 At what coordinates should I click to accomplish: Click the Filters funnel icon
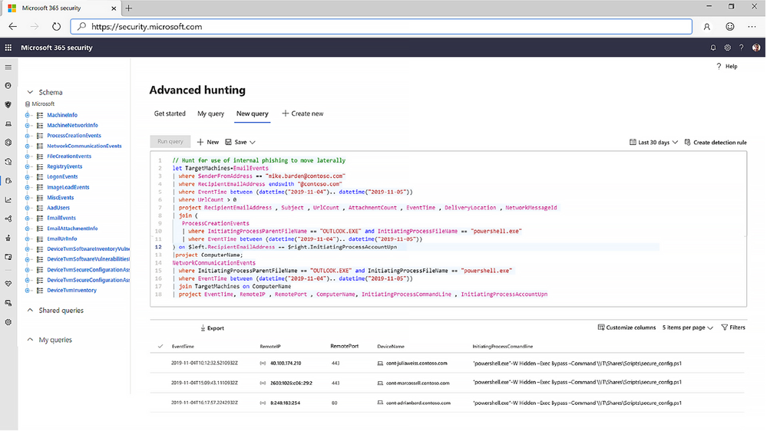click(x=725, y=327)
